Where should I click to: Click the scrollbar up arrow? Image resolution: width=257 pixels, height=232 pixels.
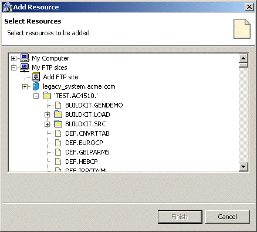(x=244, y=58)
